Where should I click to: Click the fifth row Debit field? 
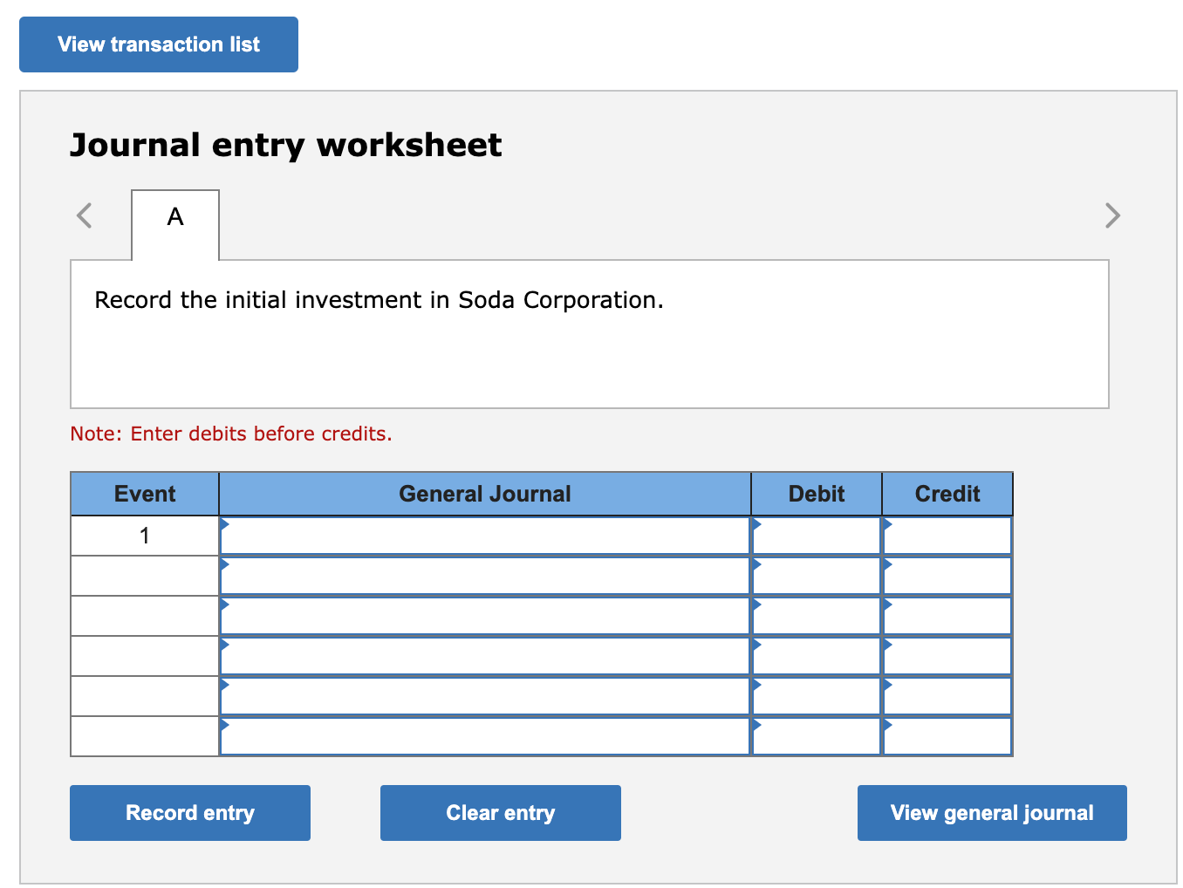pyautogui.click(x=817, y=696)
